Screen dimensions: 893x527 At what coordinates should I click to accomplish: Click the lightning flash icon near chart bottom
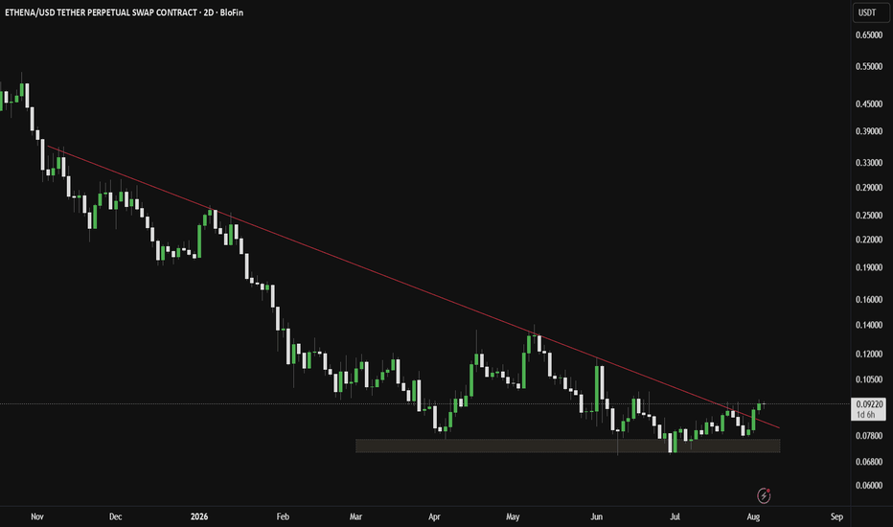coord(764,495)
